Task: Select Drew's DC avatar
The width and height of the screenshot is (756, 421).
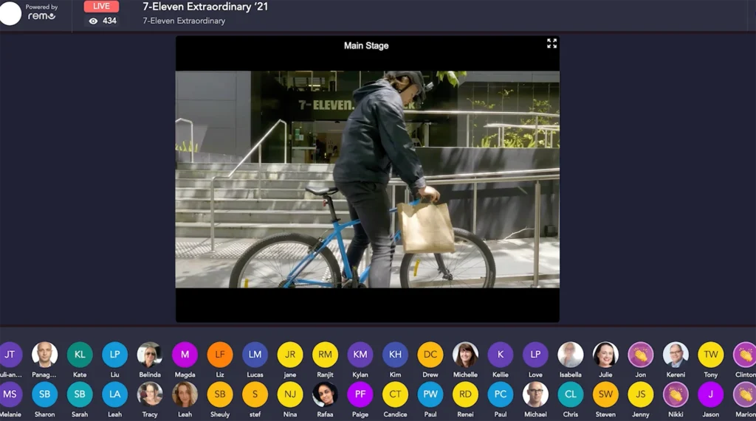Action: coord(430,355)
